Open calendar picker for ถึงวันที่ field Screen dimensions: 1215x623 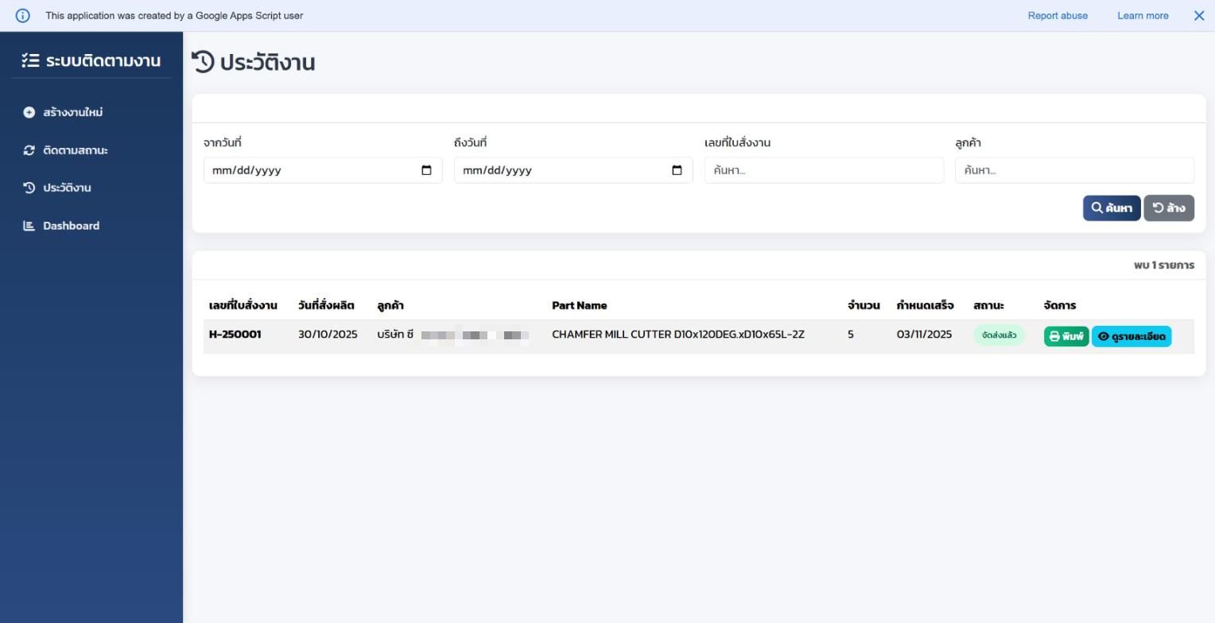pyautogui.click(x=677, y=170)
